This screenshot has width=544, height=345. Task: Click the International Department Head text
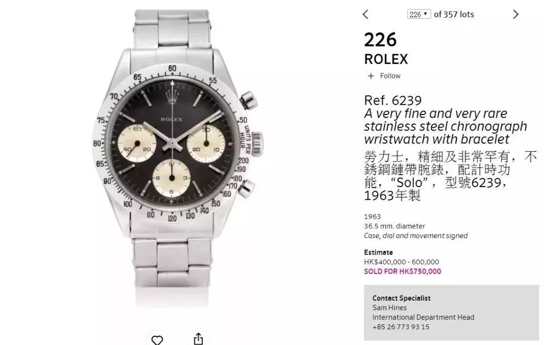pyautogui.click(x=423, y=317)
